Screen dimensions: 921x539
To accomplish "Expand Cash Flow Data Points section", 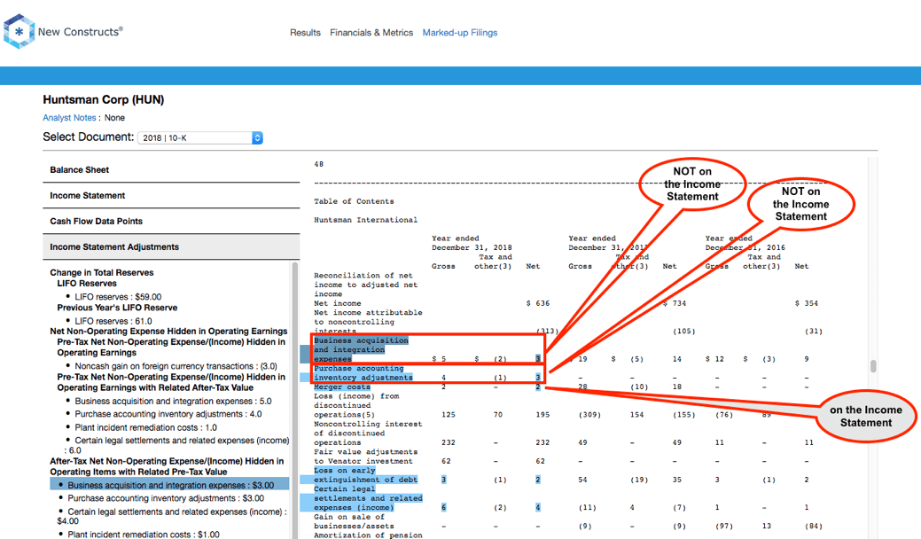I will tap(171, 222).
